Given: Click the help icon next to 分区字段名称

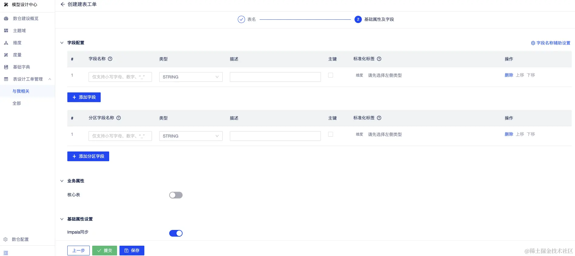Looking at the screenshot, I should pyautogui.click(x=119, y=118).
